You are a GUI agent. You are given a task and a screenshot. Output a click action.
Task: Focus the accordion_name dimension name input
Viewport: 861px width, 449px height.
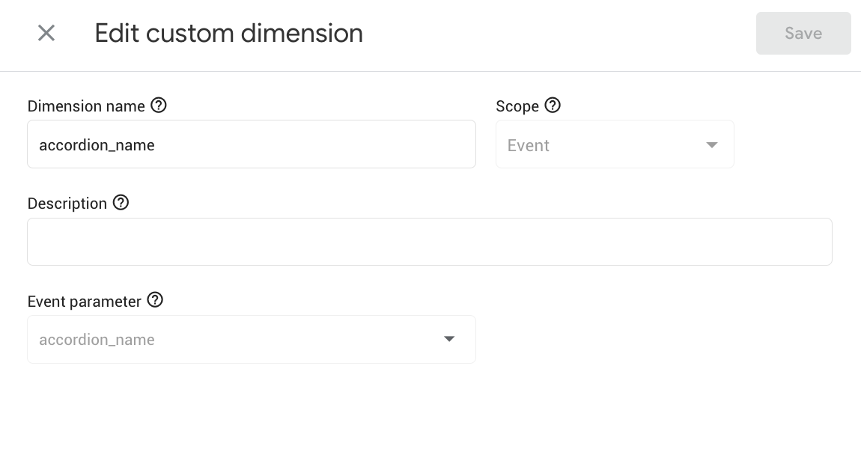click(x=251, y=144)
